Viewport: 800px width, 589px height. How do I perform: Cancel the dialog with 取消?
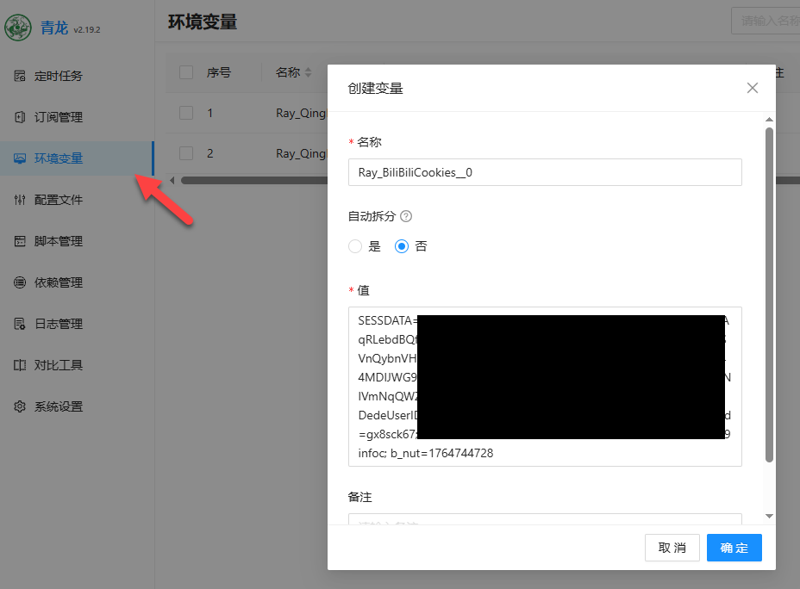pos(672,548)
